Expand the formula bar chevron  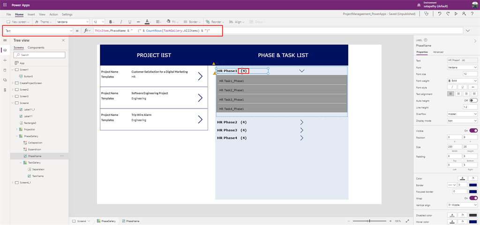click(x=468, y=31)
